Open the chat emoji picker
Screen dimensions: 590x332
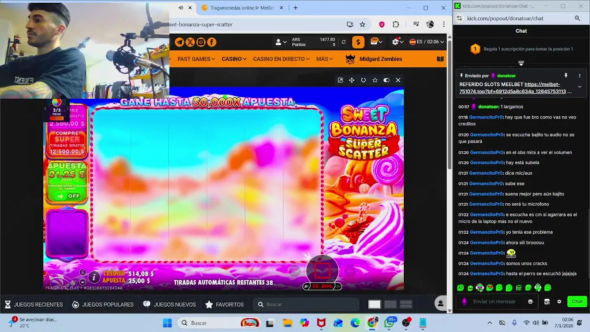click(530, 302)
